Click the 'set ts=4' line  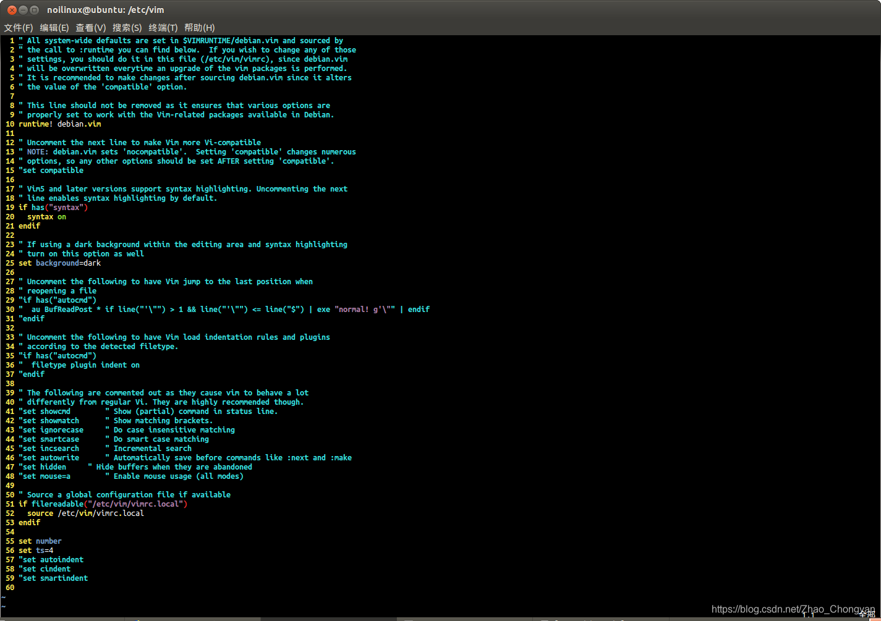pos(36,551)
